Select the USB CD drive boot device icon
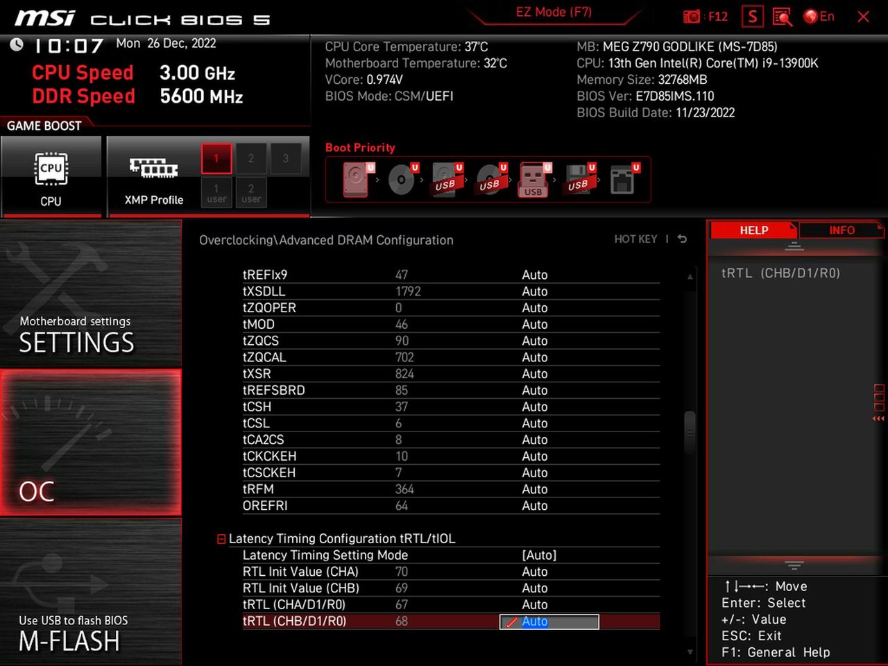Viewport: 888px width, 666px height. point(490,179)
